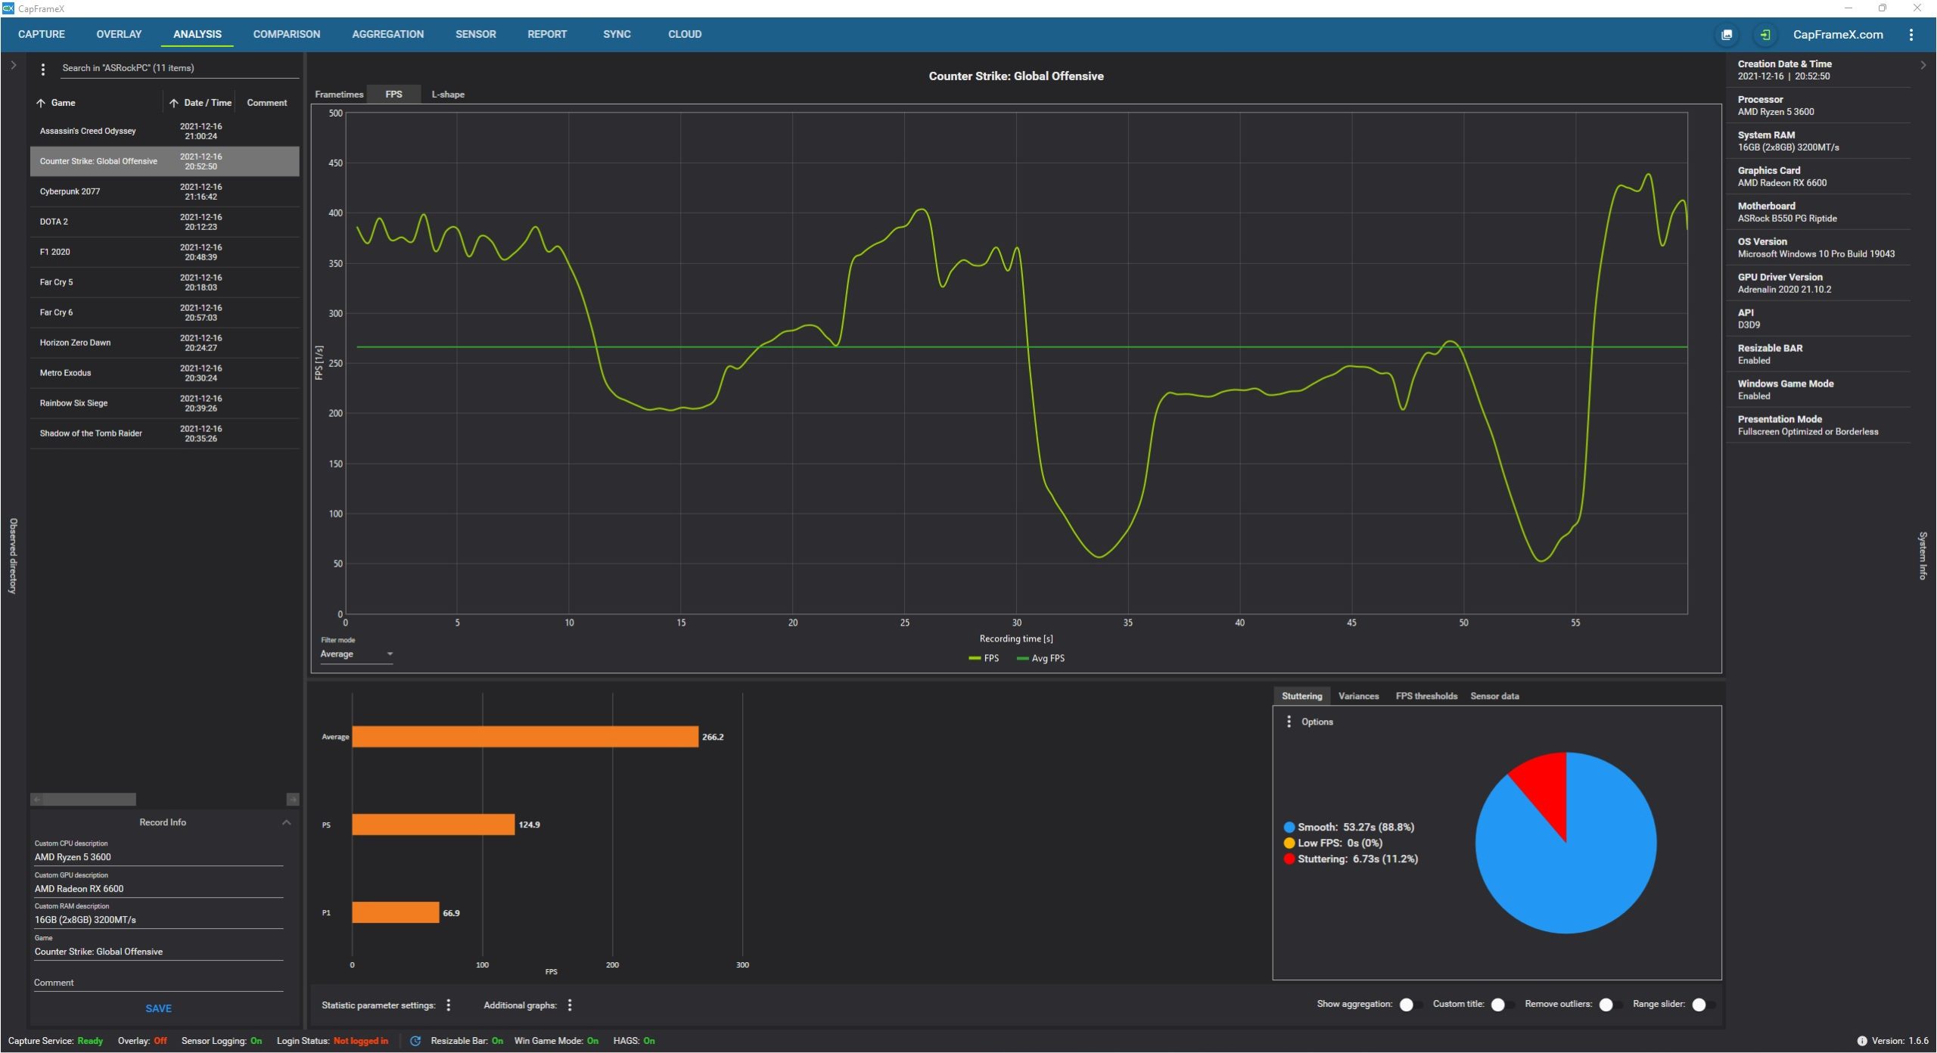Viewport: 1937px width, 1053px height.
Task: Switch to the COMPARISON tab
Action: [286, 35]
